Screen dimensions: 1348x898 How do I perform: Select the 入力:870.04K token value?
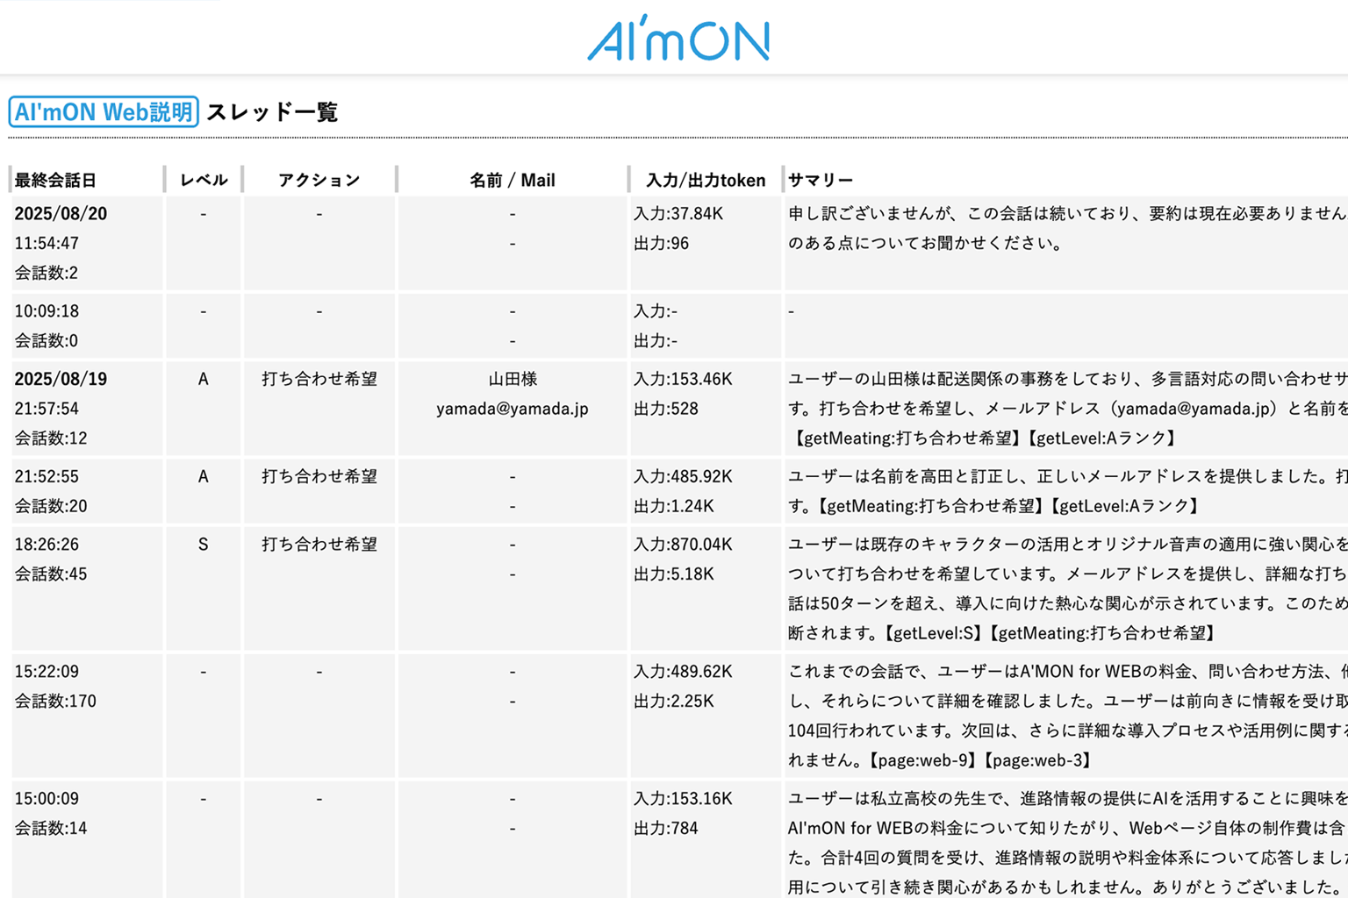coord(683,545)
